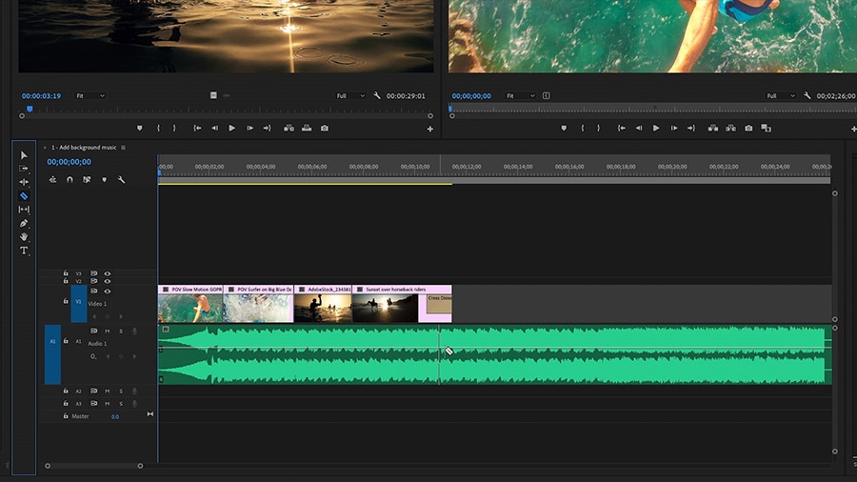857x482 pixels.
Task: Click the timeline playhead timecode 00;00;00;00
Action: click(69, 162)
